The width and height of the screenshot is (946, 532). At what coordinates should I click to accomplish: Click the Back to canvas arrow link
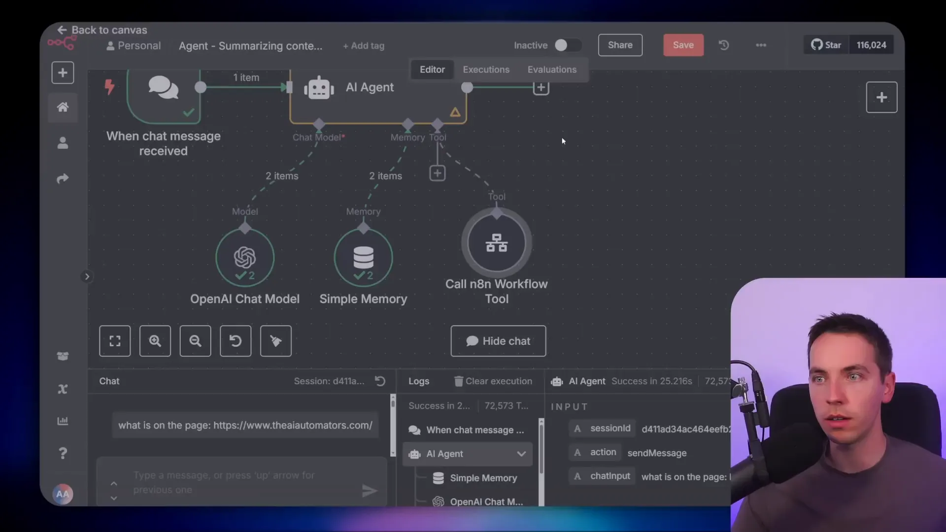(x=102, y=30)
